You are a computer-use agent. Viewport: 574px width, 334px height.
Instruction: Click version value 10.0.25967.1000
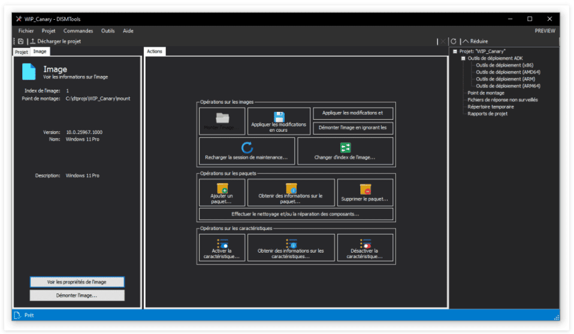(84, 132)
